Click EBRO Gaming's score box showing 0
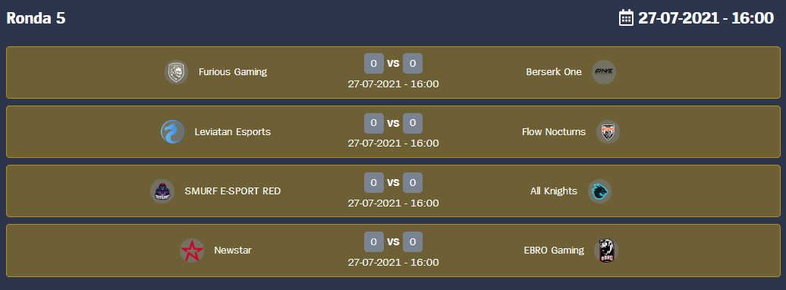Viewport: 786px width, 290px height. (x=413, y=242)
